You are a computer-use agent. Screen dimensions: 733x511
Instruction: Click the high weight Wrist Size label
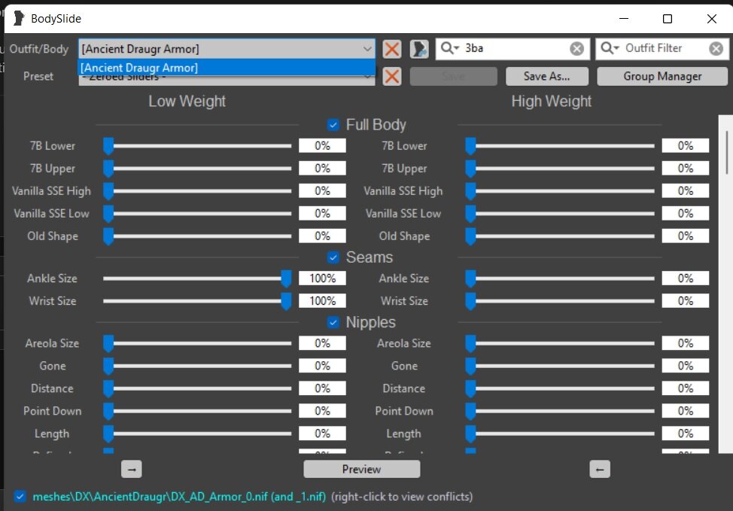404,301
